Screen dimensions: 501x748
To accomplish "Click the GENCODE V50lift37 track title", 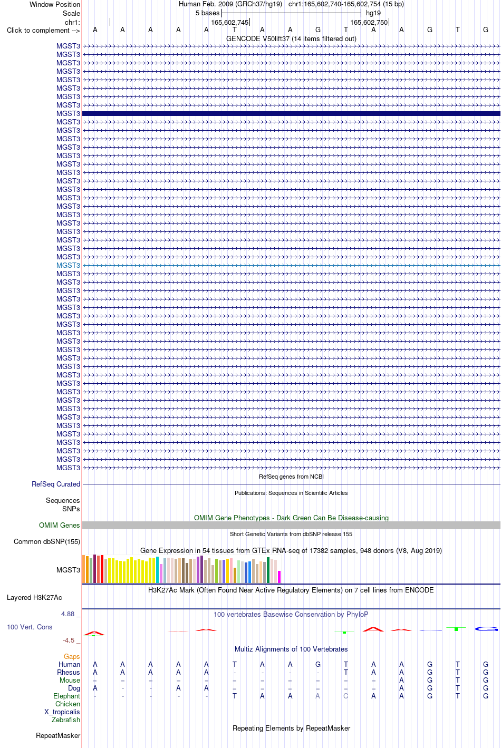I will 291,38.
